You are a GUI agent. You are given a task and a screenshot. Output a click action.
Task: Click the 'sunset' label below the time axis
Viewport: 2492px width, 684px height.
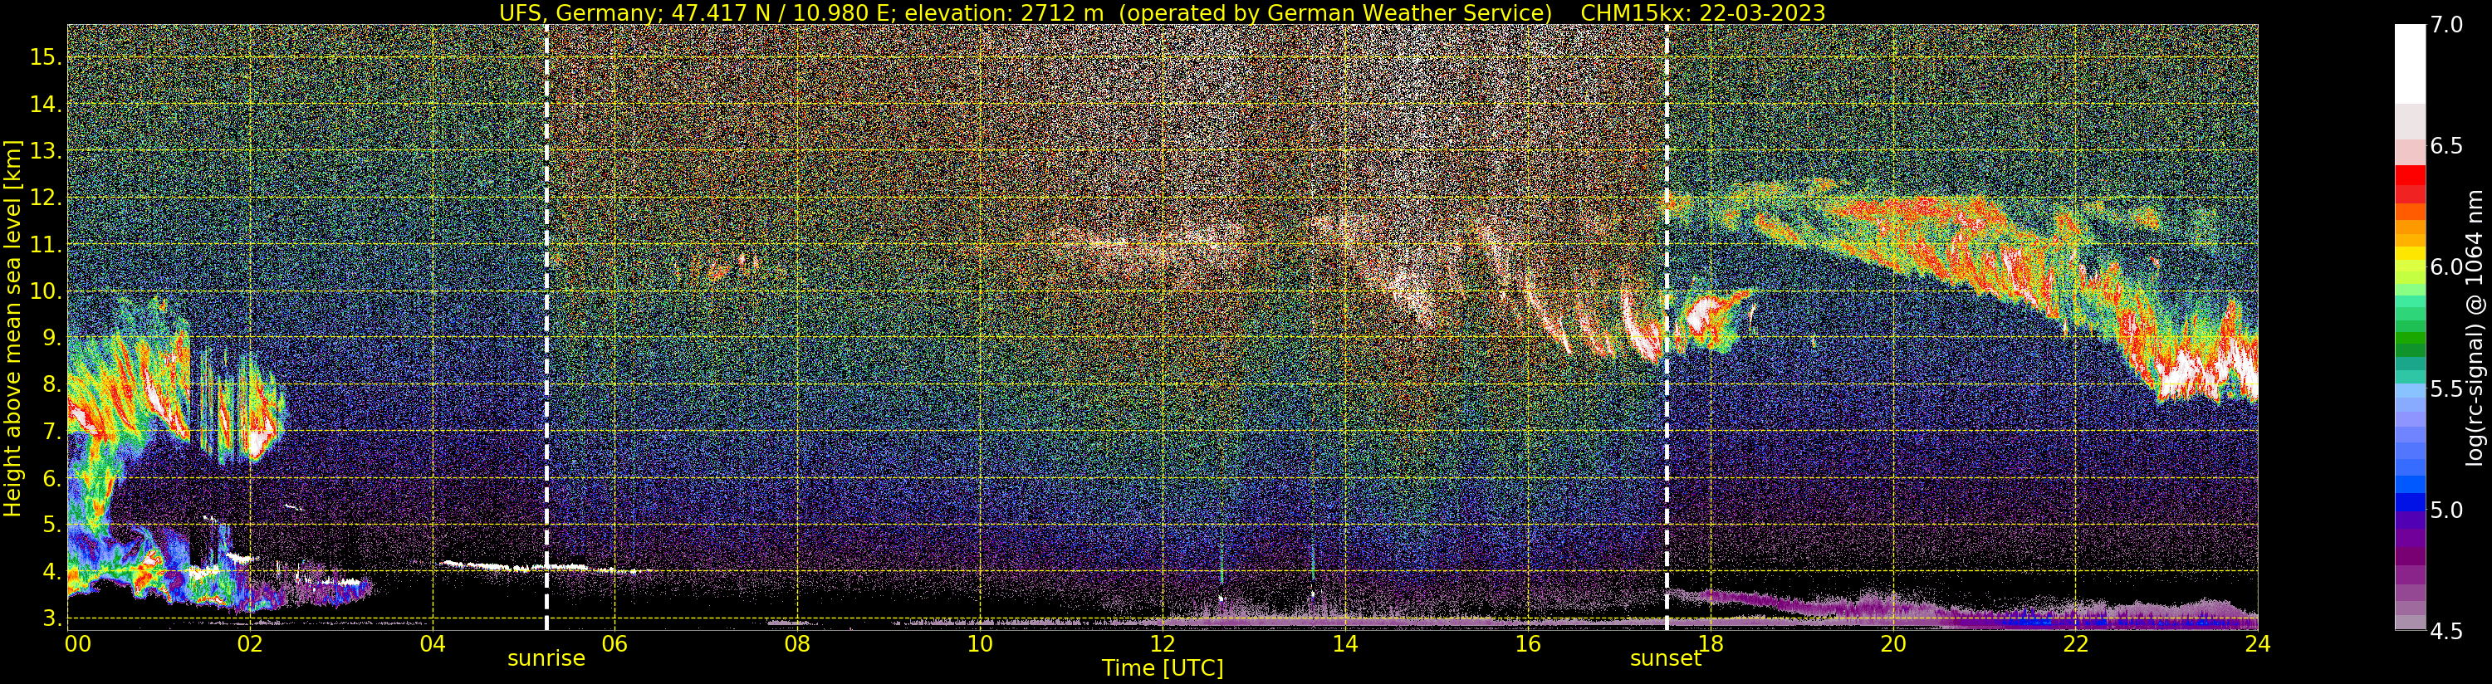1665,659
